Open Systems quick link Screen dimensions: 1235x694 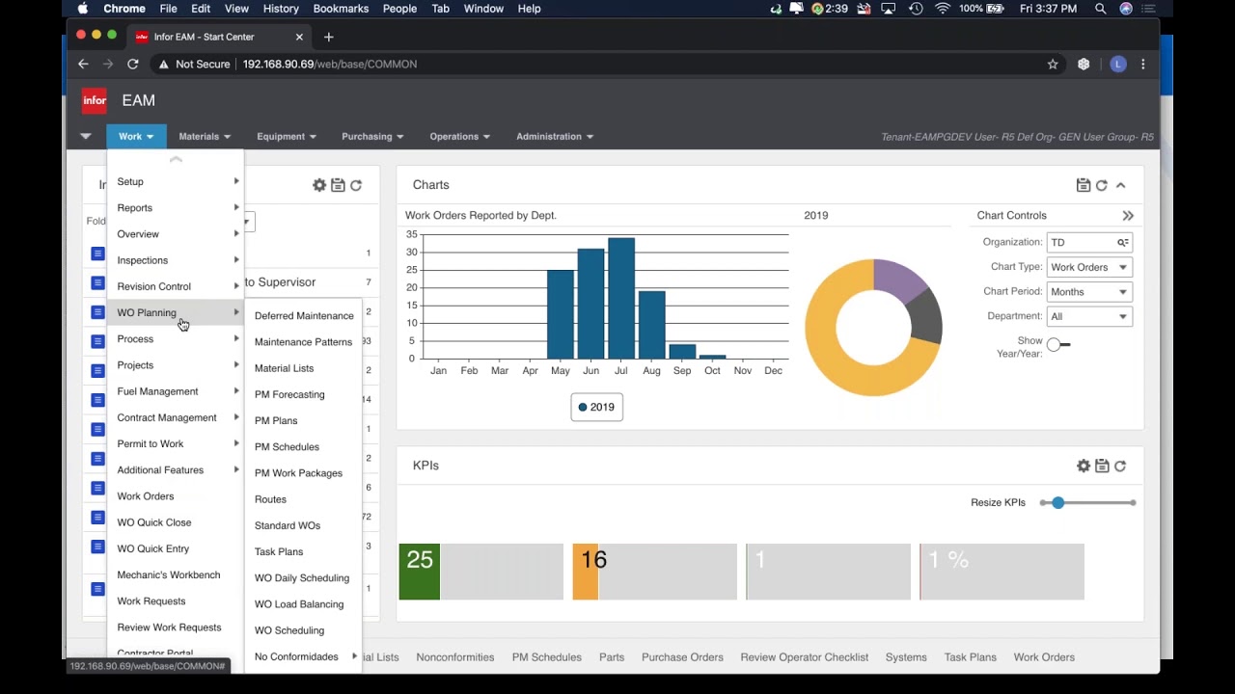point(906,657)
